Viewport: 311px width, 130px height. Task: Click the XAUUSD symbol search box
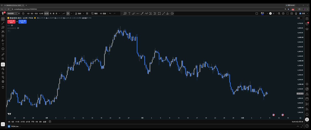[13, 13]
